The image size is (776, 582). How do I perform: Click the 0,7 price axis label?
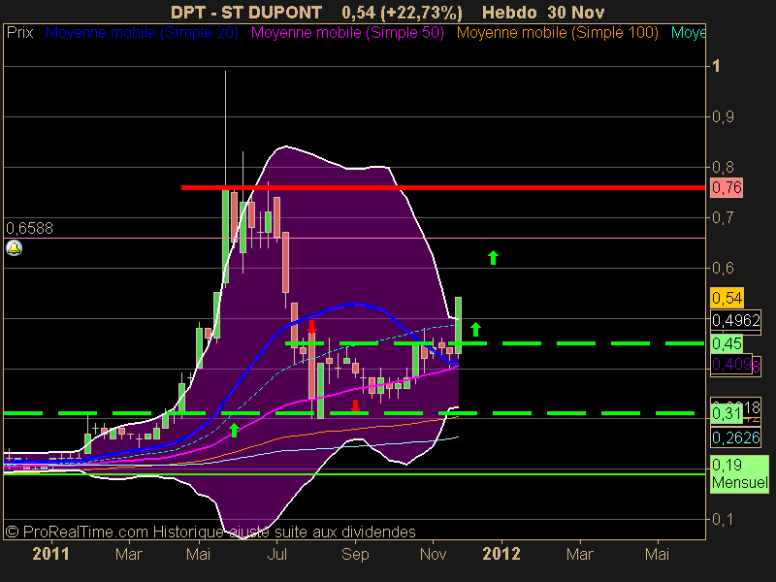pos(723,217)
